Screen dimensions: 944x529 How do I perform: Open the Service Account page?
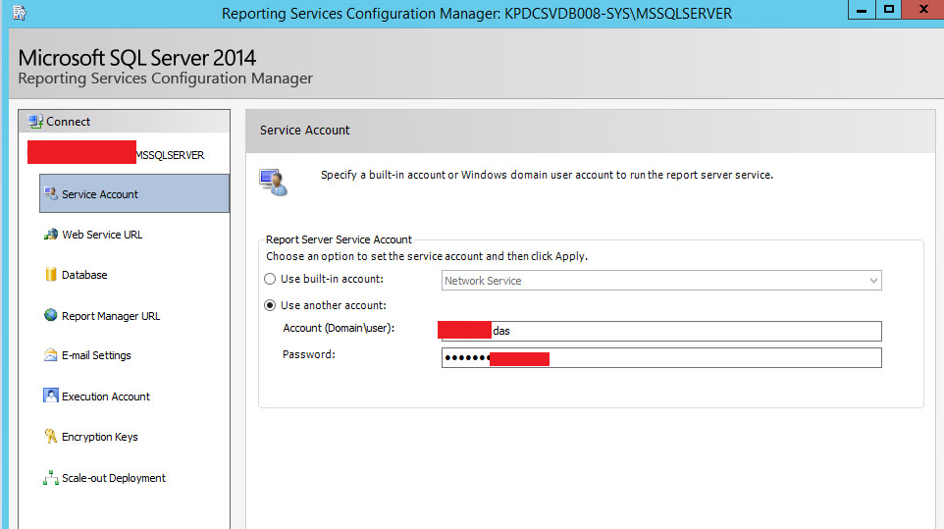134,193
